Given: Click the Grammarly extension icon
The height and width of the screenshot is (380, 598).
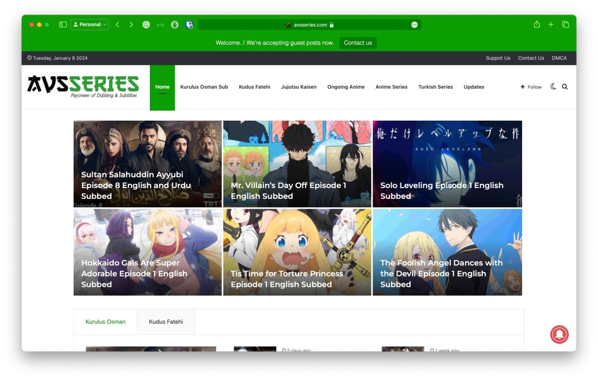Looking at the screenshot, I should pos(146,24).
